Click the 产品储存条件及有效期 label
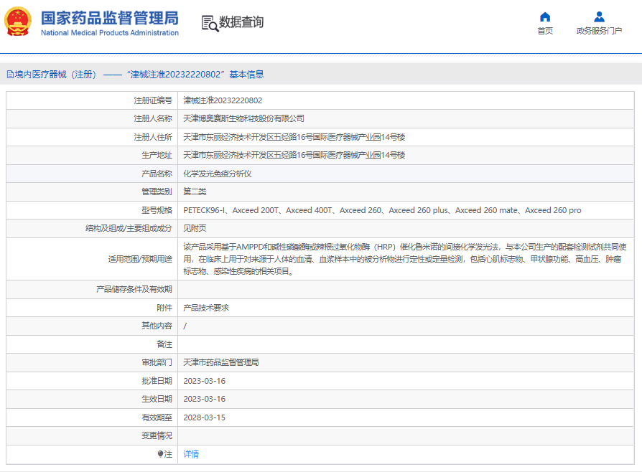The image size is (642, 472). [x=134, y=289]
